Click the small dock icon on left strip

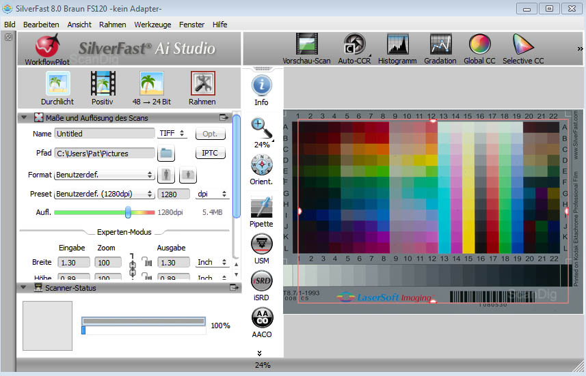[x=8, y=37]
